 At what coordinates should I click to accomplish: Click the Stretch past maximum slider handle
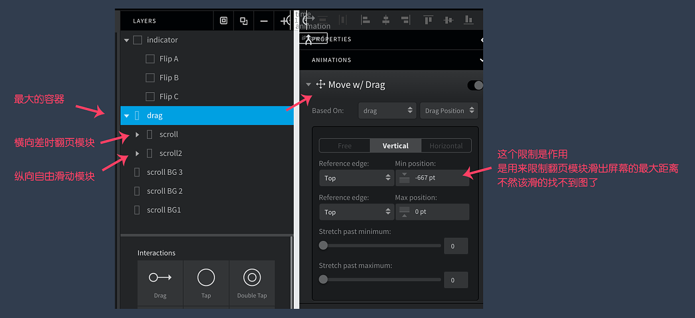pos(323,279)
